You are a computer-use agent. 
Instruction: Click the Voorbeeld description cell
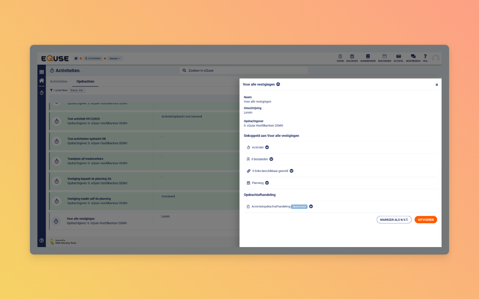point(168,196)
